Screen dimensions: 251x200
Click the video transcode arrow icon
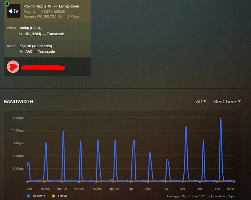click(x=21, y=34)
